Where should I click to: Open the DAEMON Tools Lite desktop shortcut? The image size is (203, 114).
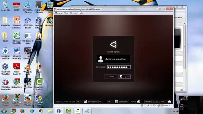click(5, 53)
